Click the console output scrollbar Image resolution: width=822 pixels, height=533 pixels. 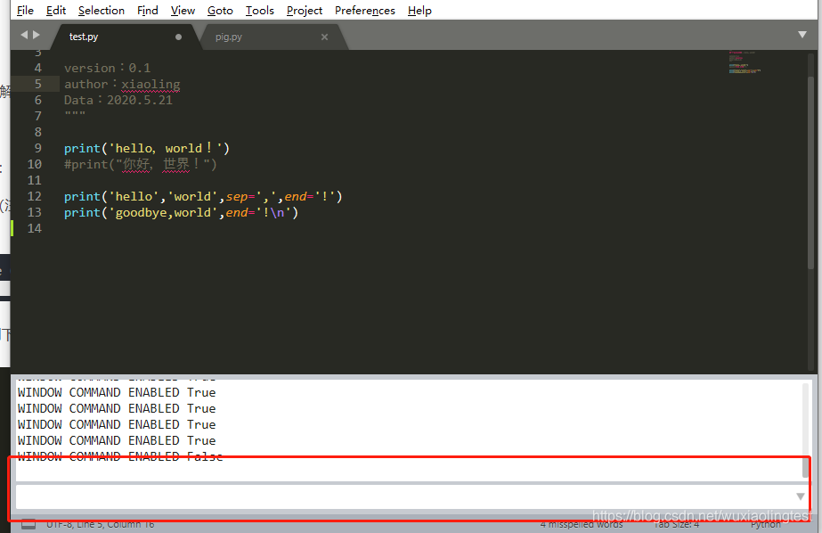(x=806, y=467)
